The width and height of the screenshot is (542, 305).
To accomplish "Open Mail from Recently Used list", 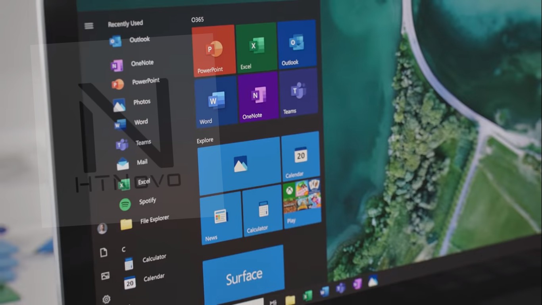I will [x=133, y=163].
